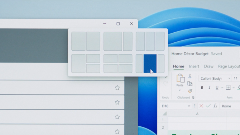Open the Underline style dropdown arrow
The height and width of the screenshot is (135, 240).
pos(222,88)
